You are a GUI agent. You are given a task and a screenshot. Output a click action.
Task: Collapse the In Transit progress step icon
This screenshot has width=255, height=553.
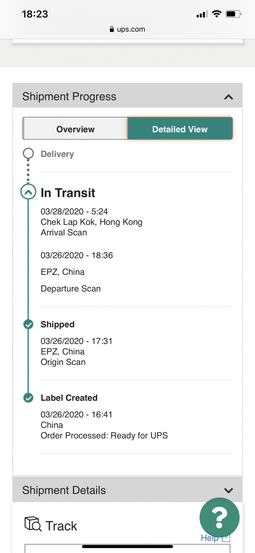(x=28, y=192)
